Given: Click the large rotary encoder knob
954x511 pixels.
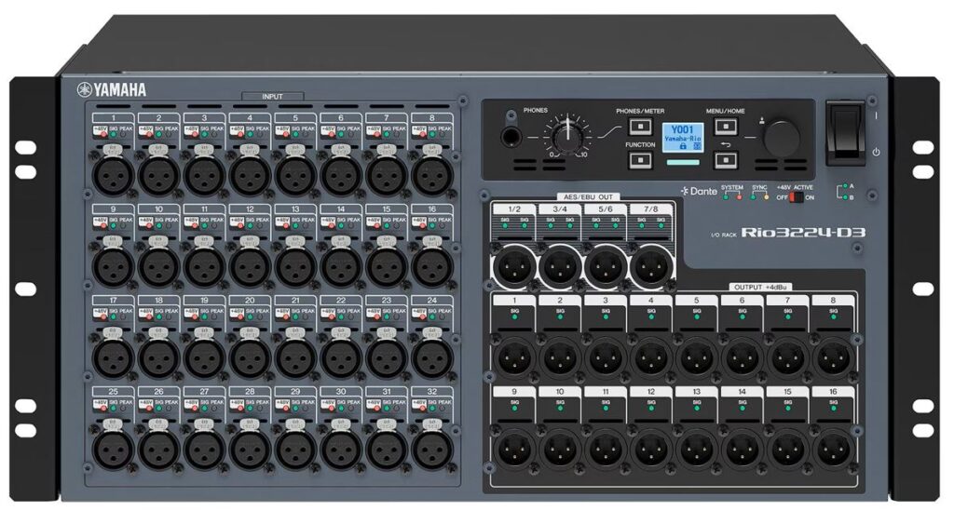Looking at the screenshot, I should pos(783,138).
